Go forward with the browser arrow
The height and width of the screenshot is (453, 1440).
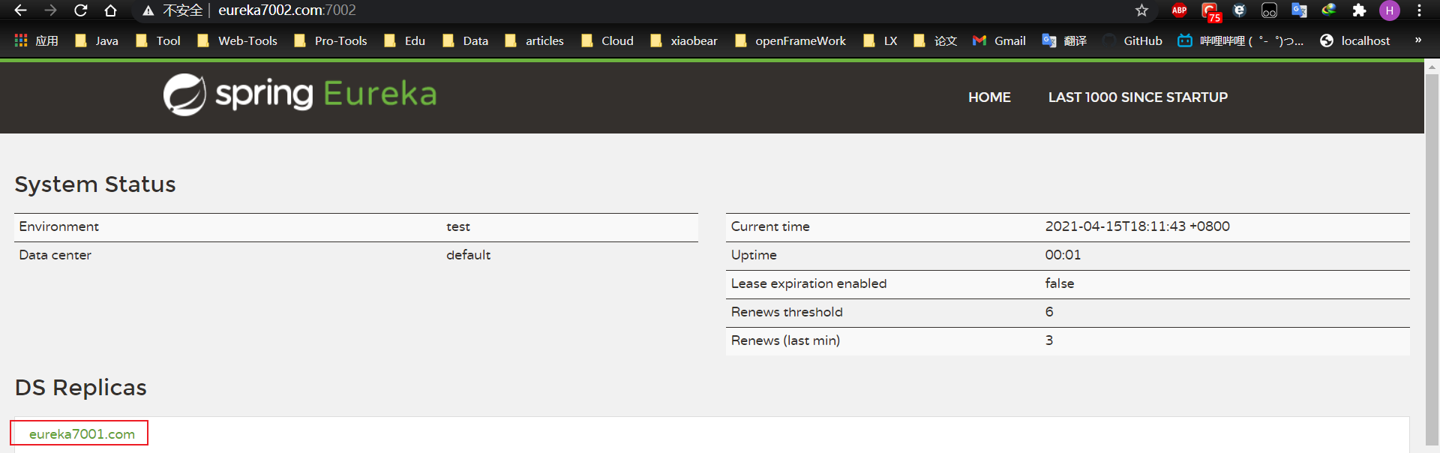point(50,10)
